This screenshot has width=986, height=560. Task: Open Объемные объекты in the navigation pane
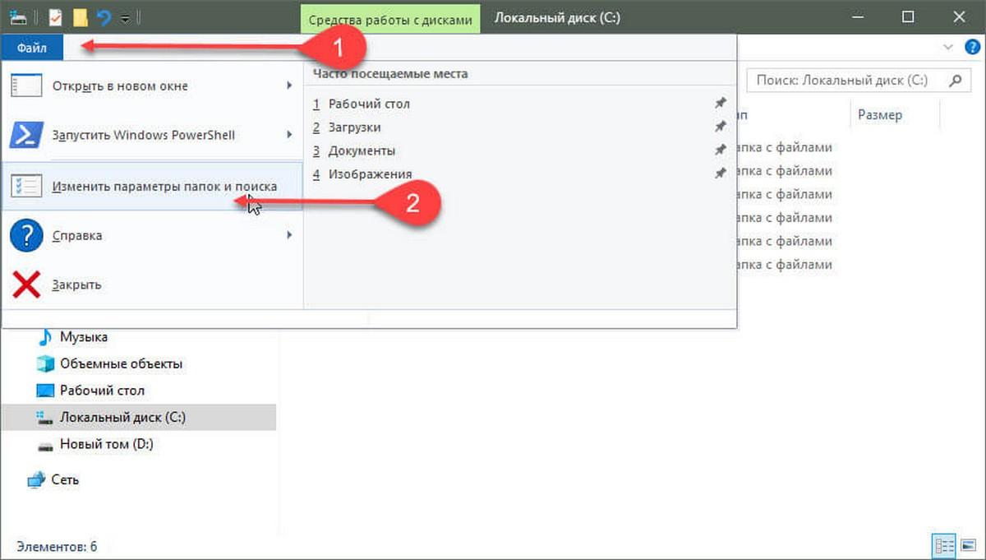(x=121, y=363)
